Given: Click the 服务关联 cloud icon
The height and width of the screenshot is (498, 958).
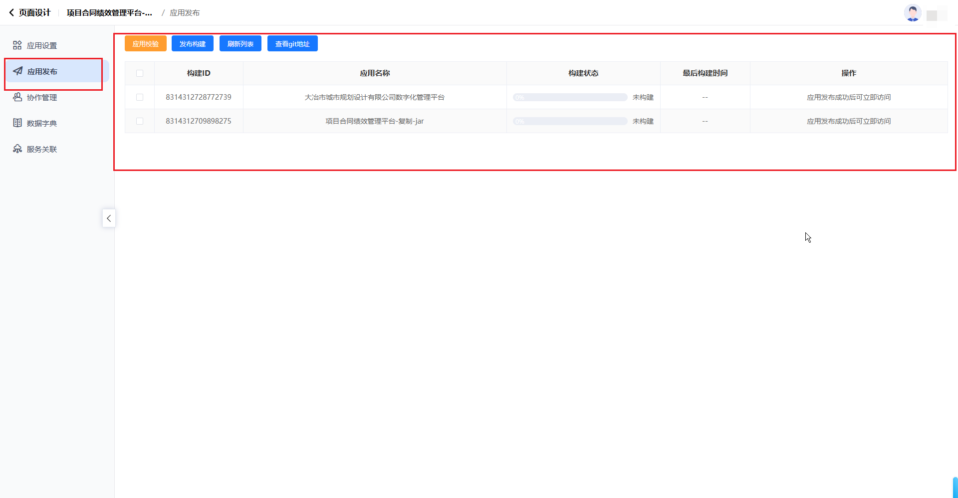Looking at the screenshot, I should [x=17, y=149].
